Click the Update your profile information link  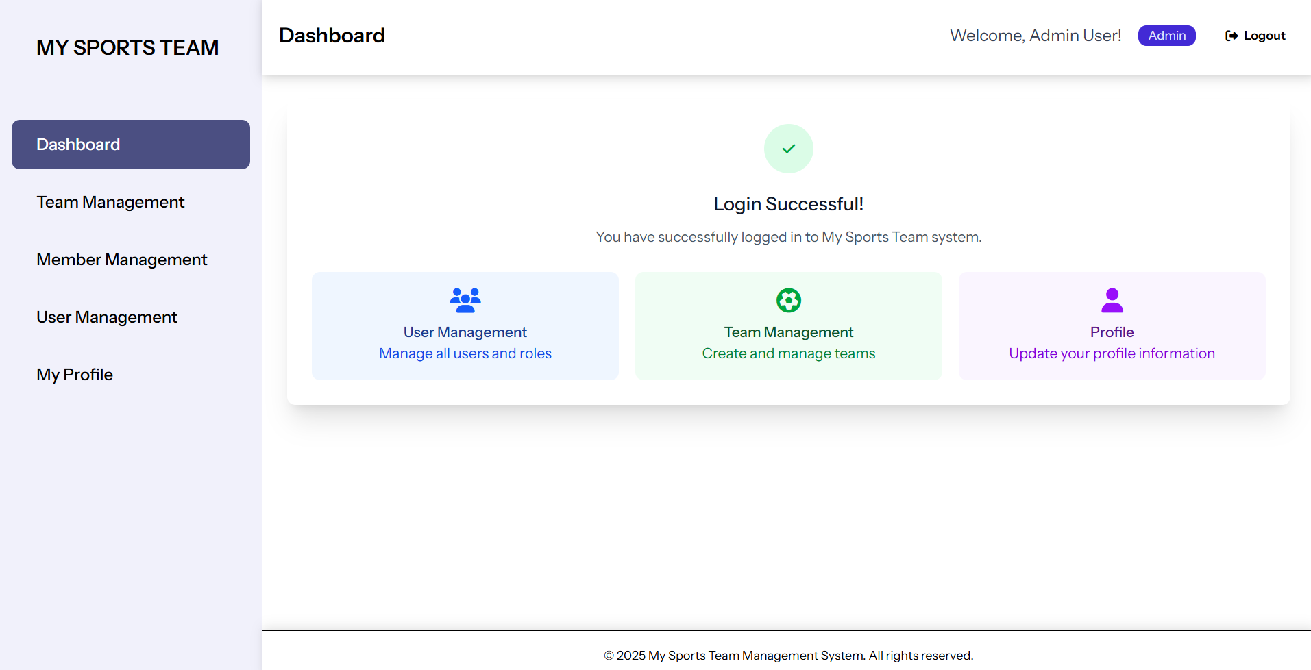[1112, 353]
